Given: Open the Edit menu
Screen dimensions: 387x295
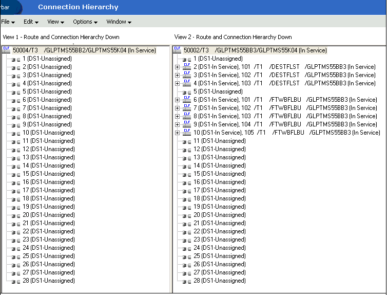Looking at the screenshot, I should pos(31,22).
